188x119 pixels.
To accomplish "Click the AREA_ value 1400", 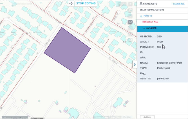I will tap(160, 42).
